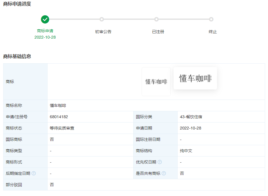Image resolution: width=268 pixels, height=196 pixels.
Task: Click the 商标基础信息 heading
Action: (17, 56)
